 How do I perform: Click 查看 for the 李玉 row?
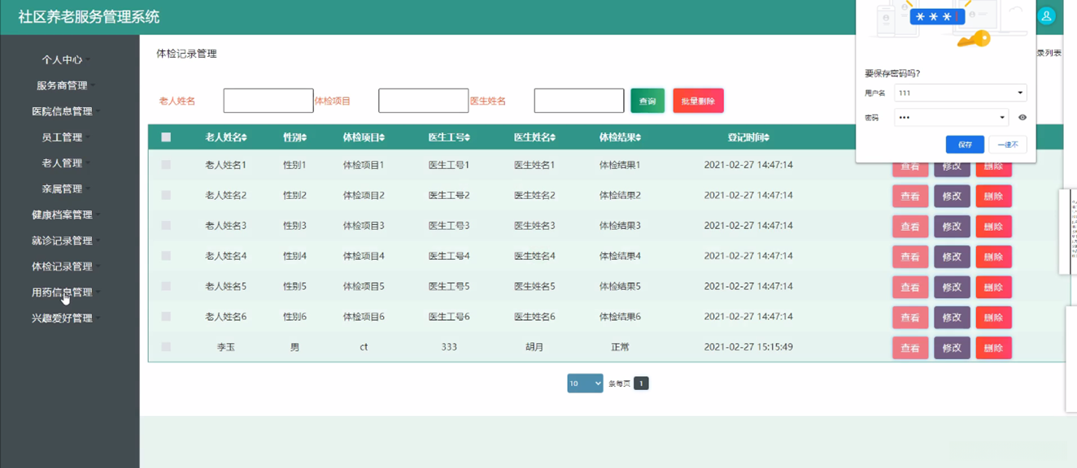(x=910, y=348)
